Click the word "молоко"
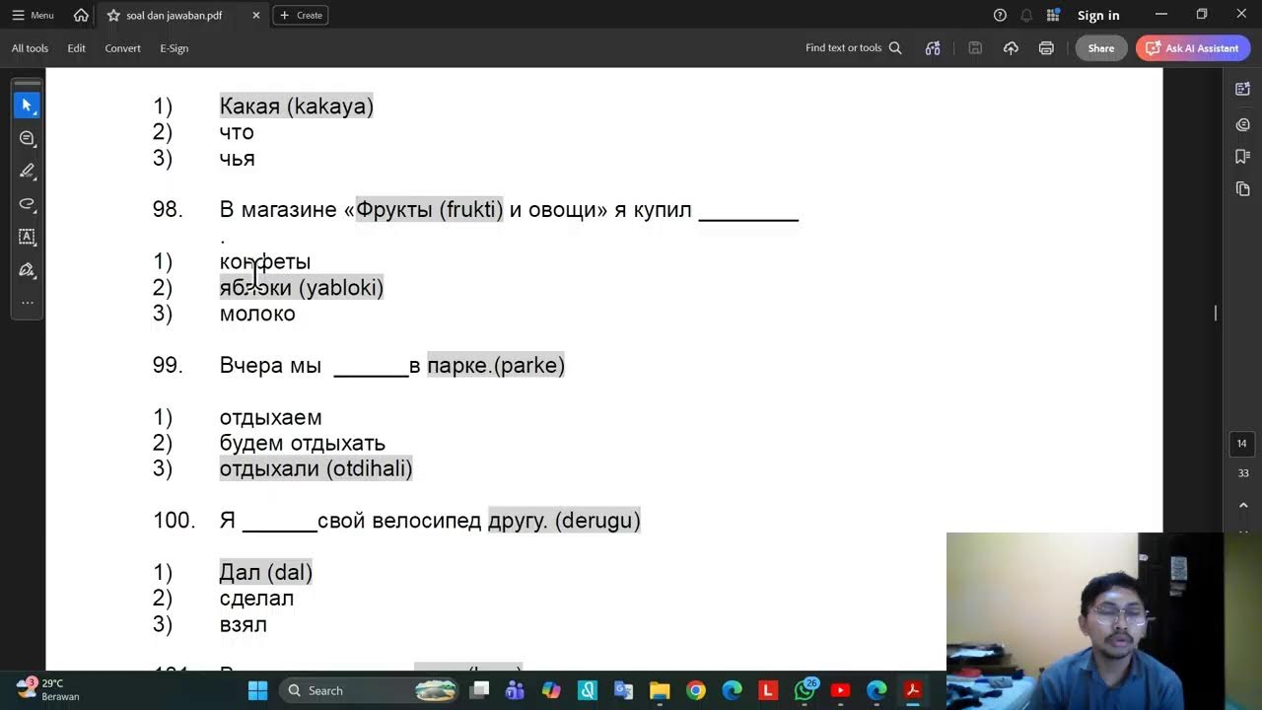1262x710 pixels. [257, 314]
